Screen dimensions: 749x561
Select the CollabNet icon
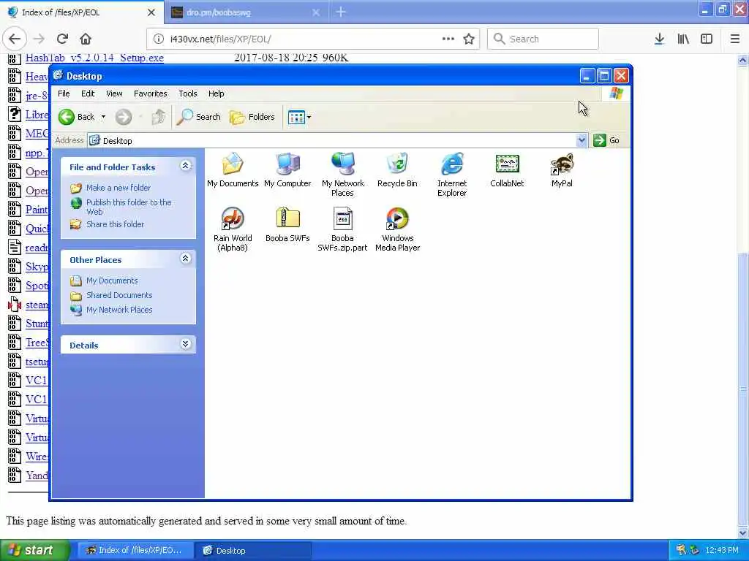[x=507, y=170]
